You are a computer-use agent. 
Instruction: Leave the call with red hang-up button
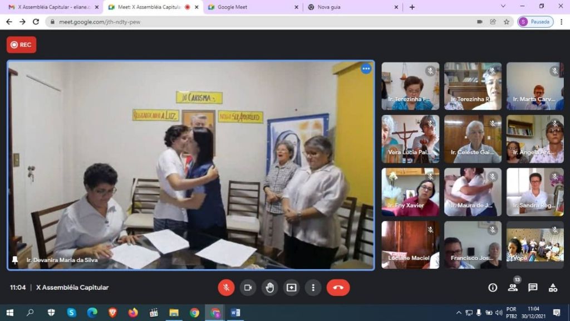point(338,288)
